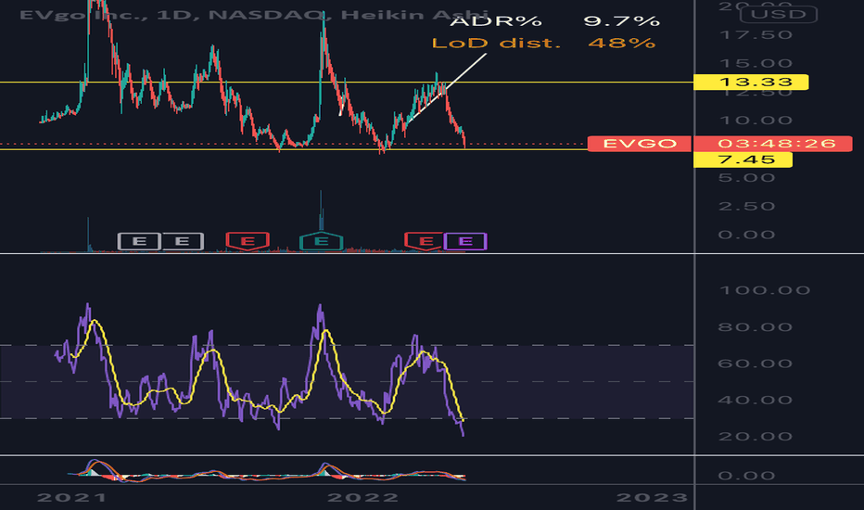Screen dimensions: 864x510
Task: Select the 13.33 yellow price label
Action: point(751,83)
